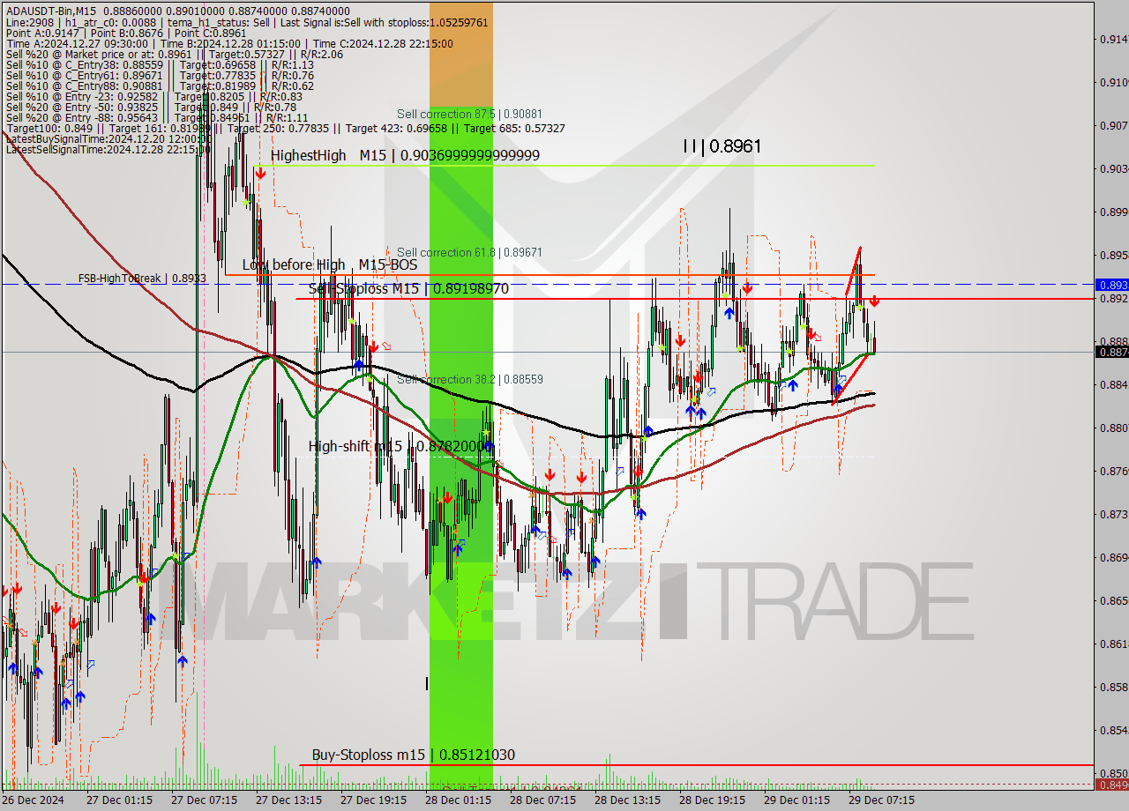Viewport: 1129px width, 811px height.
Task: Click the 'Sell correction 38.2 | 0.88559' label
Action: (469, 379)
